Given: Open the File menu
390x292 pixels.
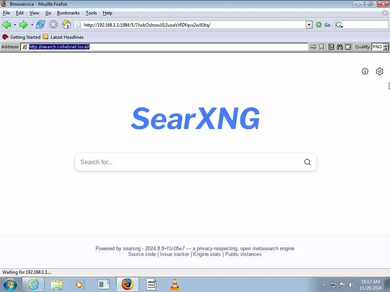Looking at the screenshot, I should tap(6, 13).
